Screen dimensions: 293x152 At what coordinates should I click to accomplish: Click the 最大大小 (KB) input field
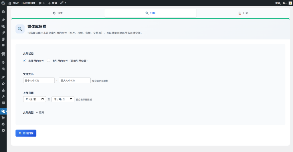75,80
